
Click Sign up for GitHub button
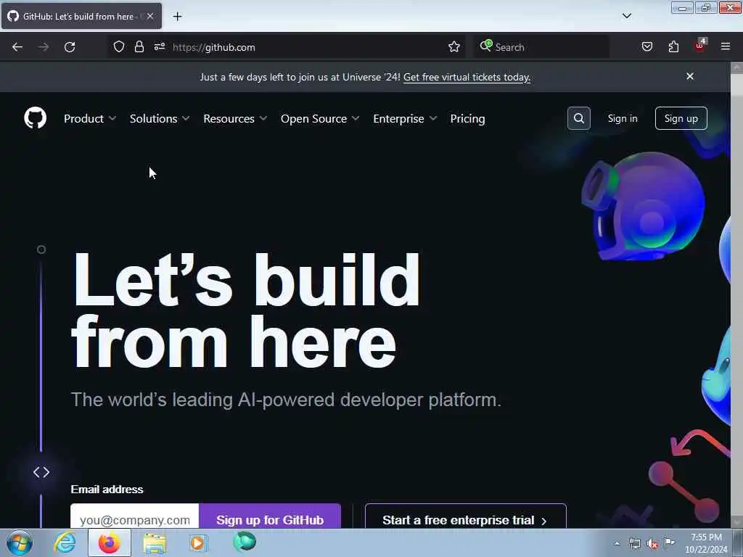pyautogui.click(x=270, y=517)
